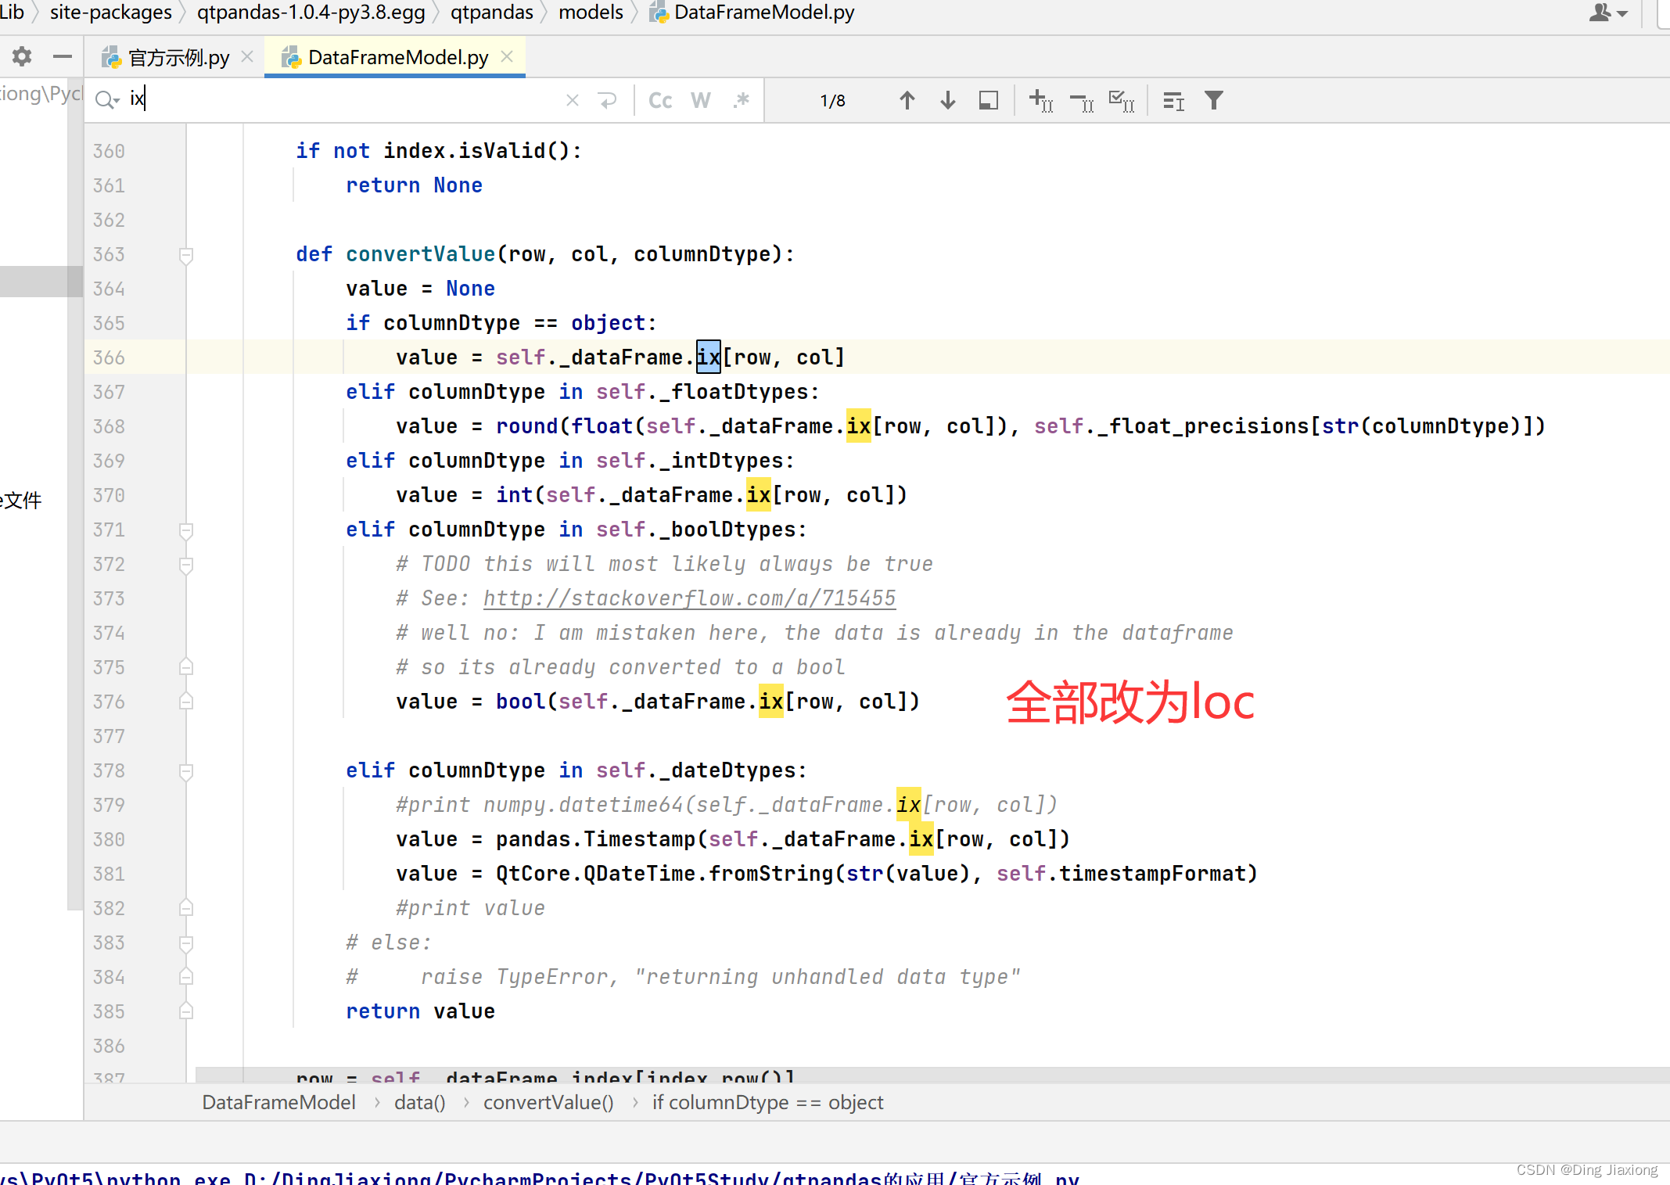The width and height of the screenshot is (1670, 1185).
Task: Open qtpandas-1.0.4-py3.8.egg breadcrumb
Action: (311, 12)
